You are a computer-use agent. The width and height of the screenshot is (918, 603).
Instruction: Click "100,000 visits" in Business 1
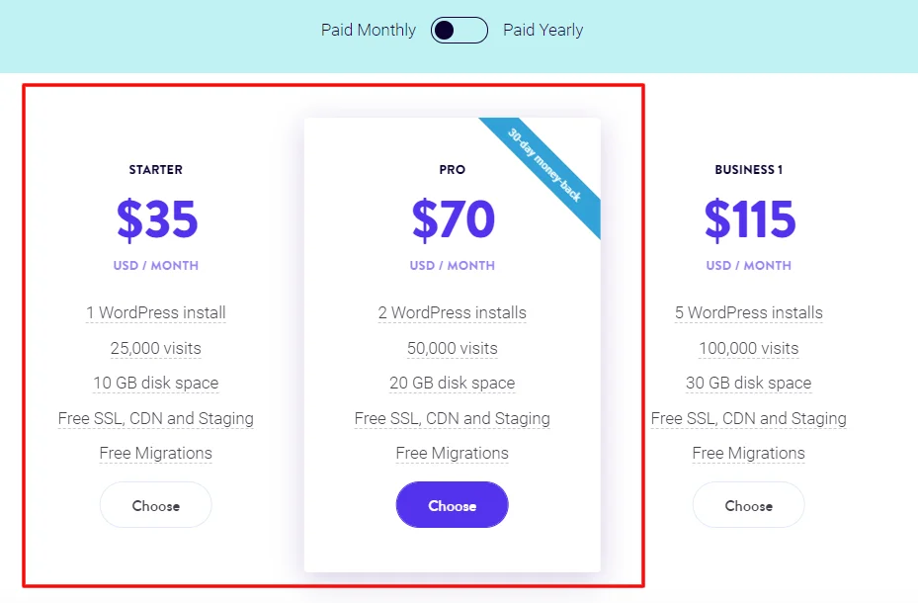(x=748, y=348)
